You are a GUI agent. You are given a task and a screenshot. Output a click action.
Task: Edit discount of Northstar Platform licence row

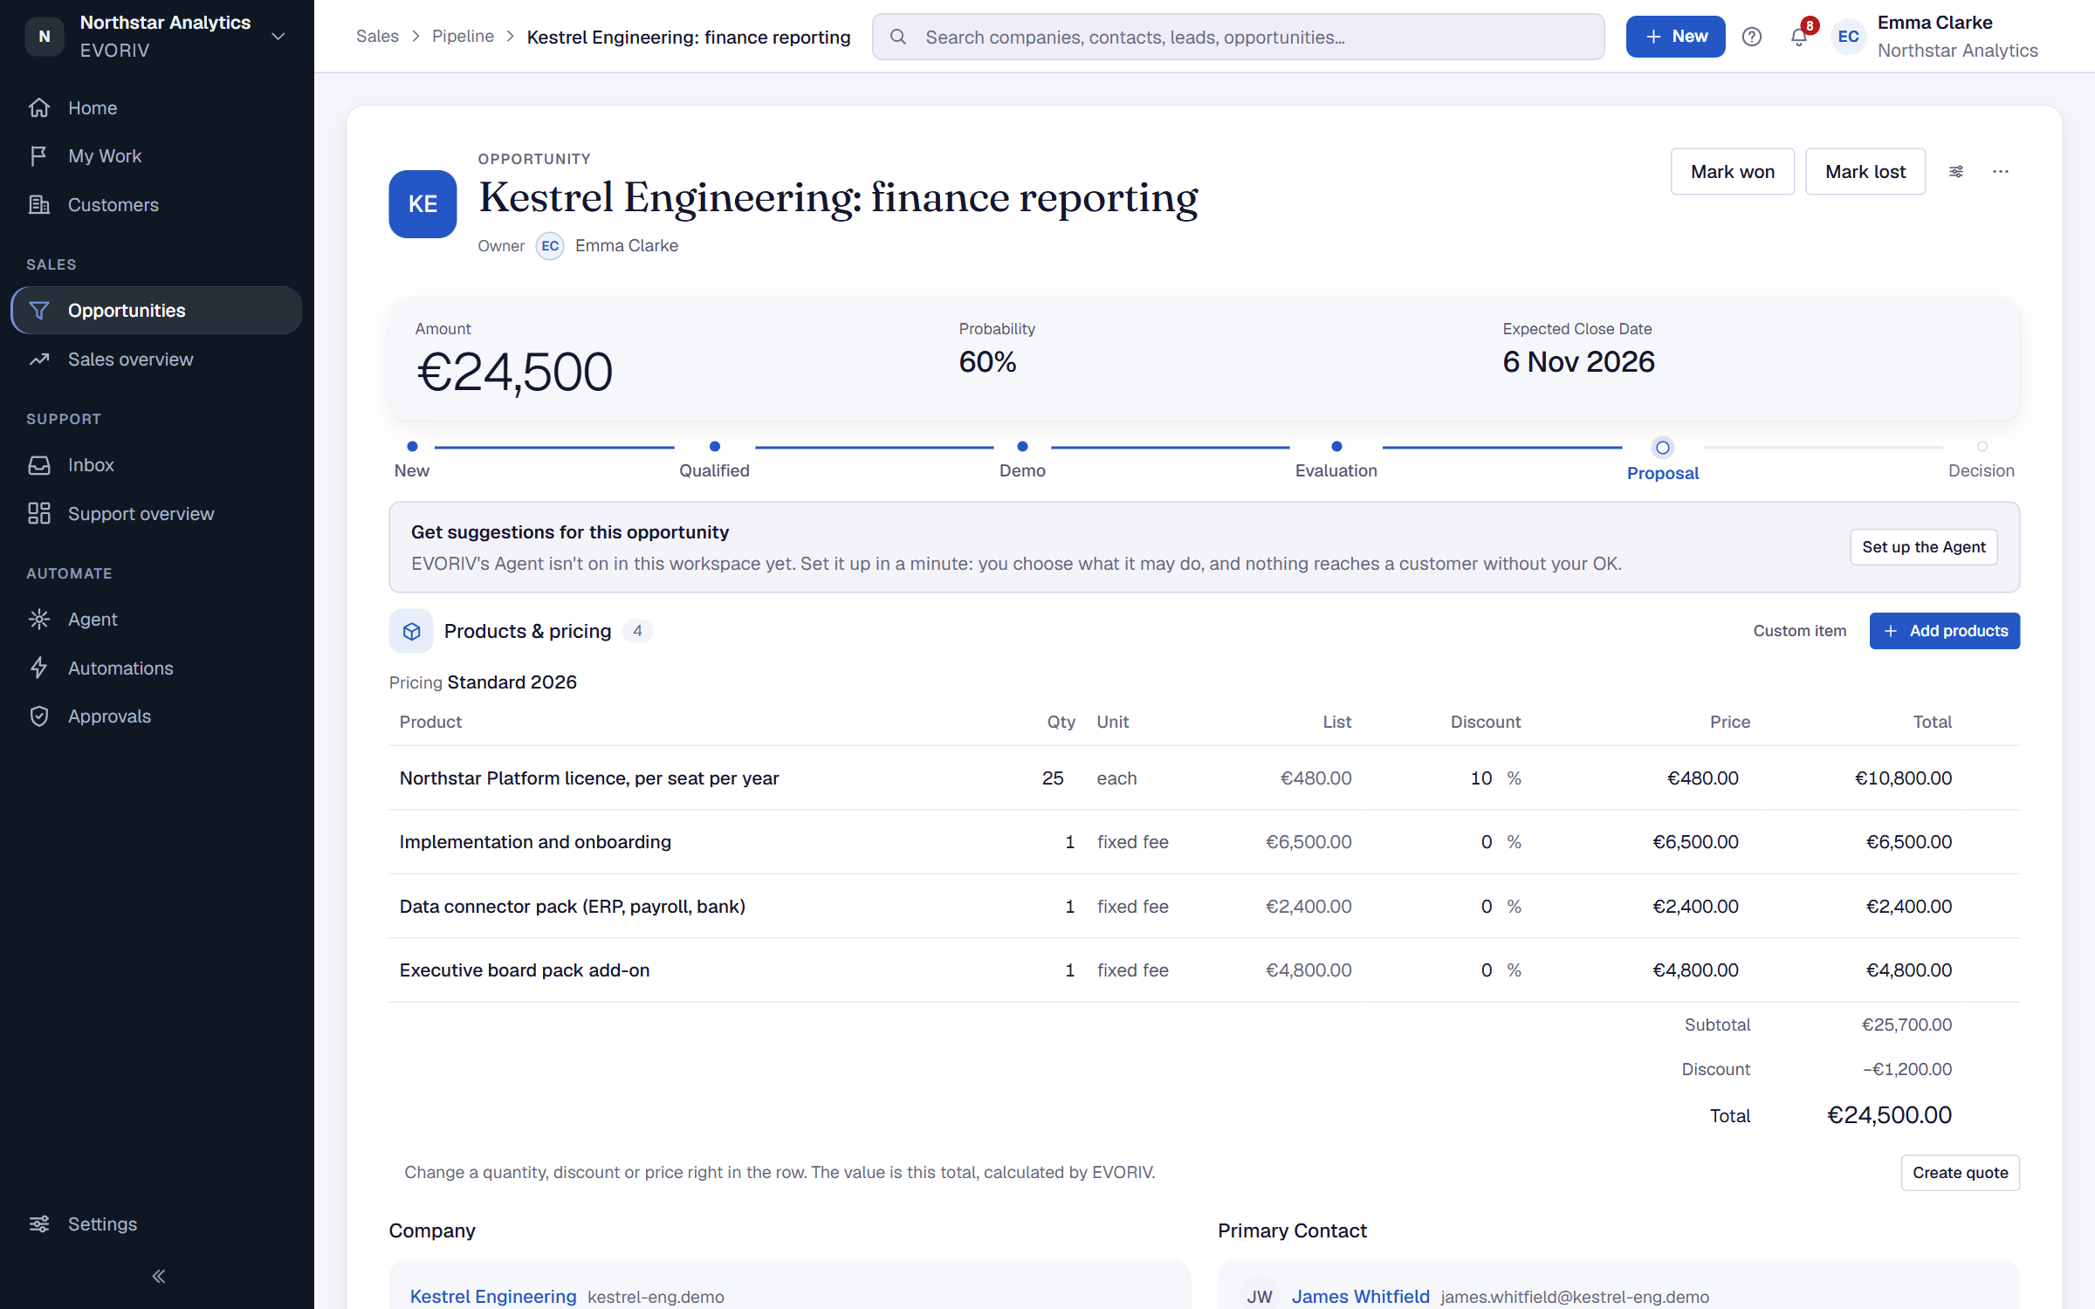[x=1481, y=778]
